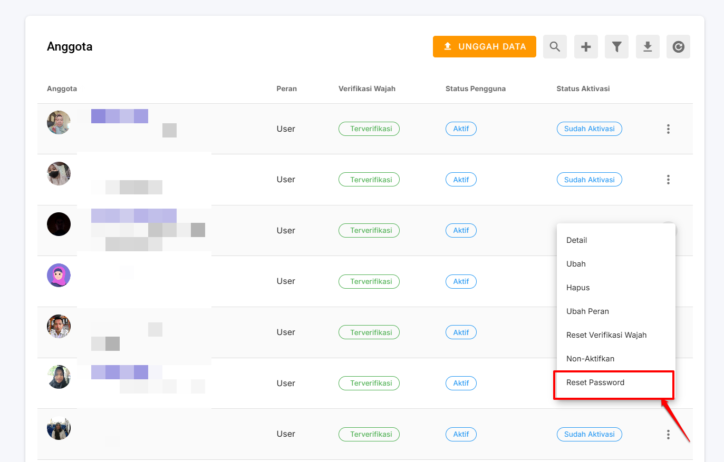Click the Terverifikasi badge in first row
The image size is (724, 462).
coord(369,129)
